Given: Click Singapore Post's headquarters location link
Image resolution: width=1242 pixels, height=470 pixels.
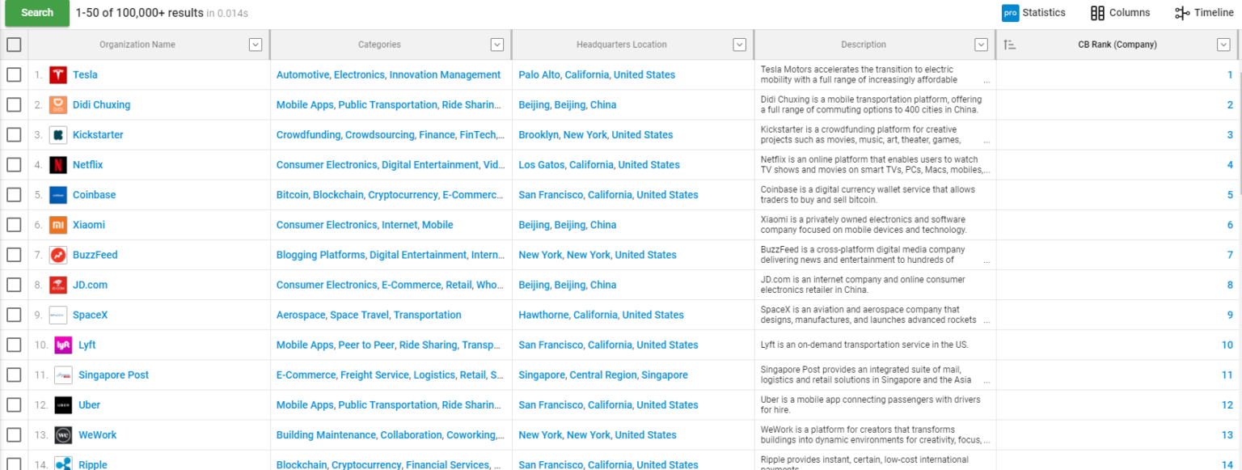Looking at the screenshot, I should point(602,375).
